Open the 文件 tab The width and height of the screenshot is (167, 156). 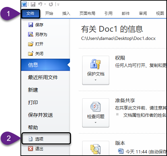[30, 14]
